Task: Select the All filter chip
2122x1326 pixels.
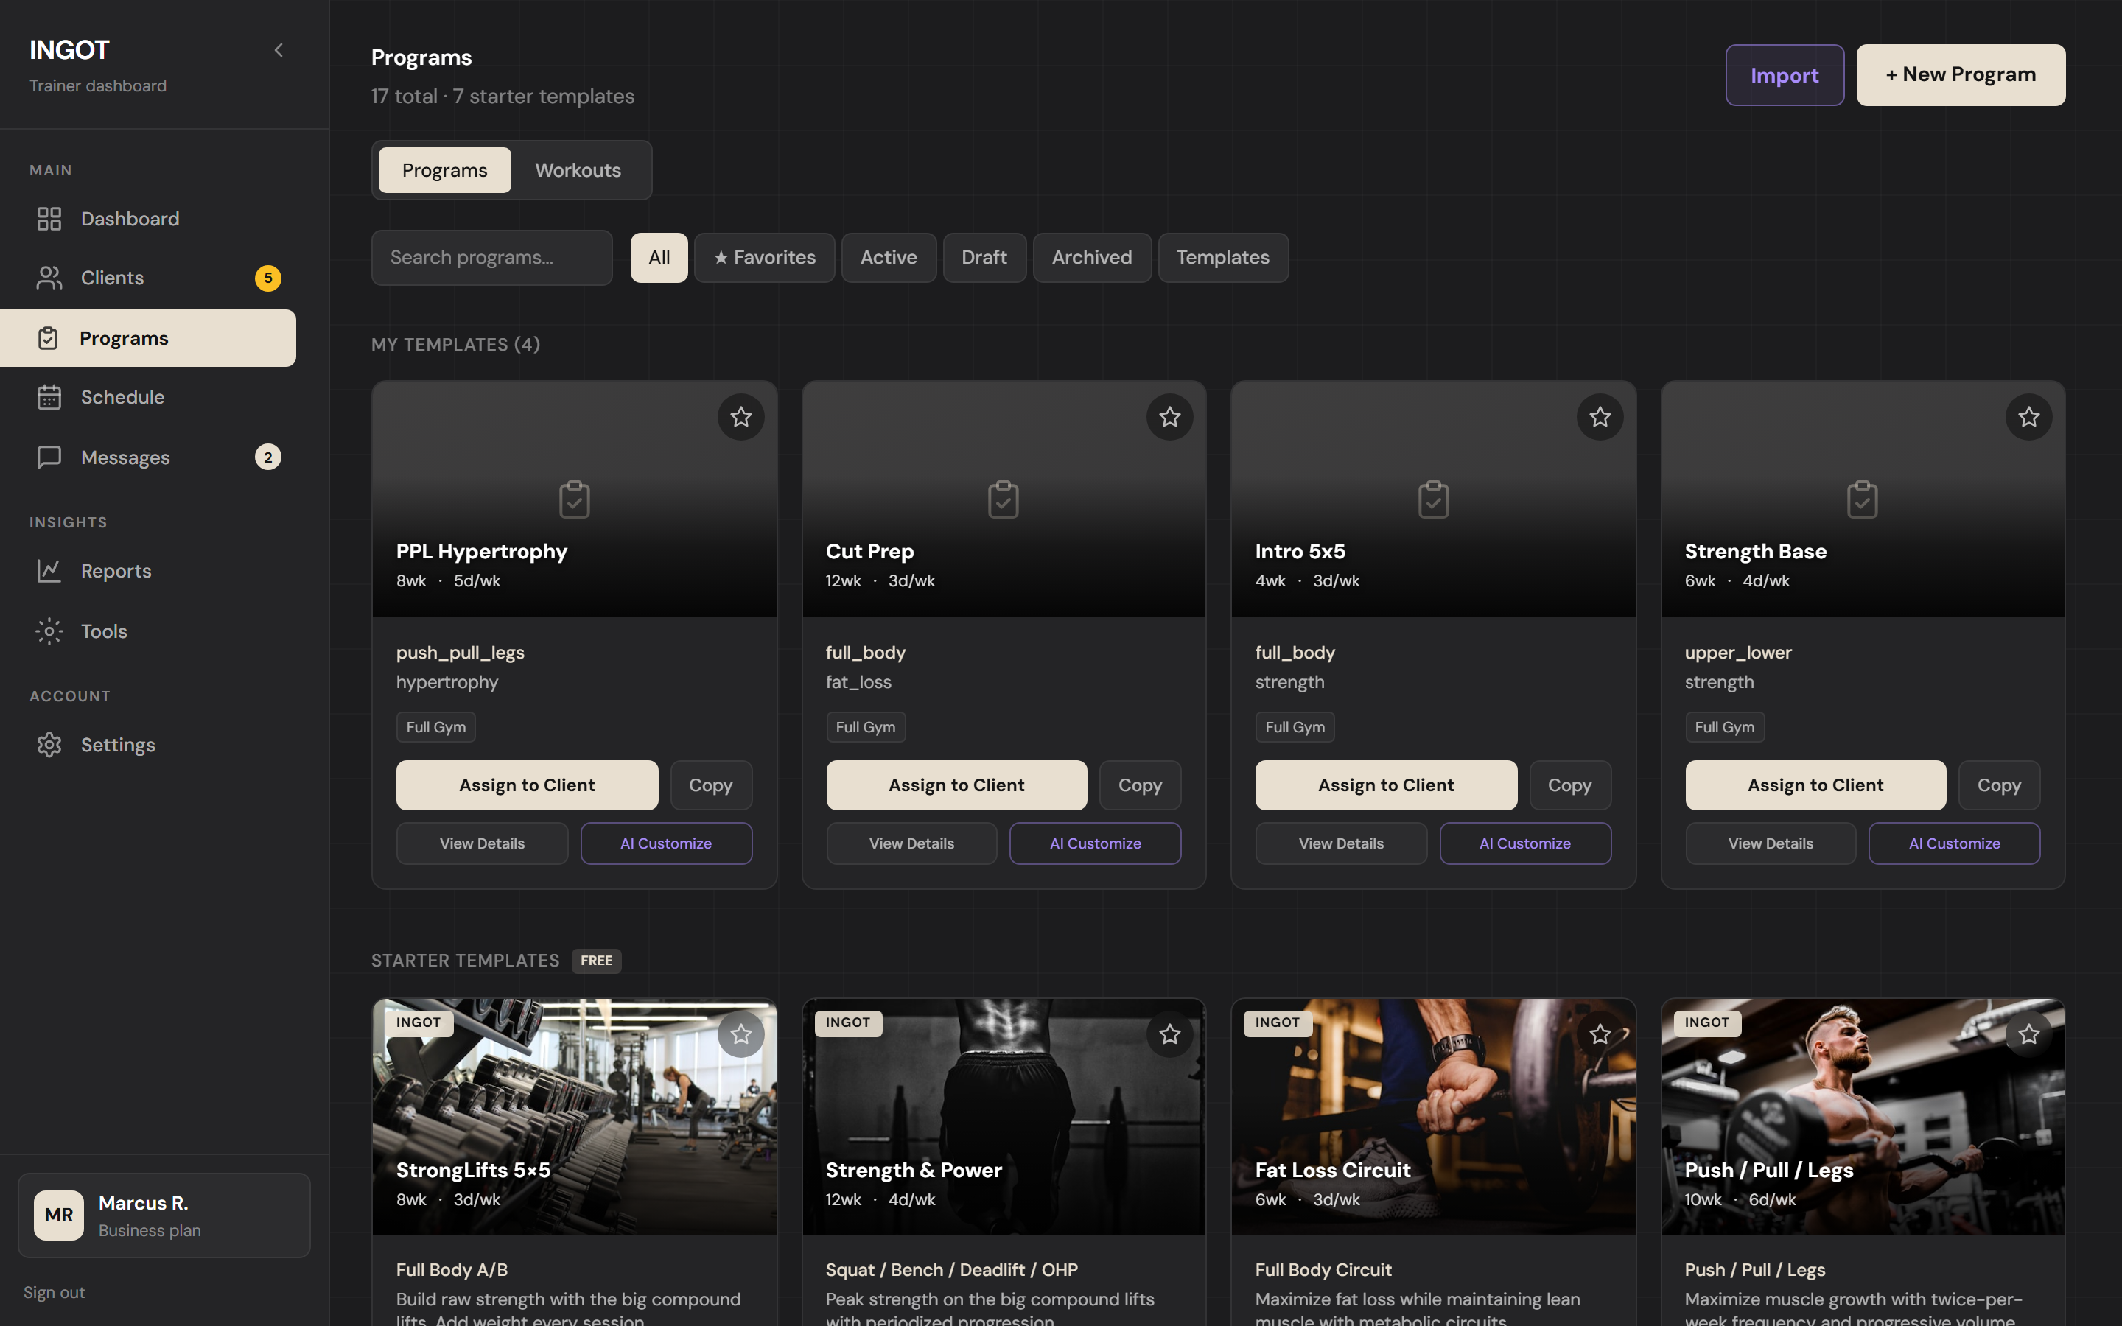Action: pos(659,257)
